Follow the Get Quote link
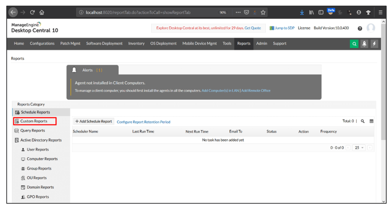This screenshot has width=392, height=210. (x=253, y=28)
